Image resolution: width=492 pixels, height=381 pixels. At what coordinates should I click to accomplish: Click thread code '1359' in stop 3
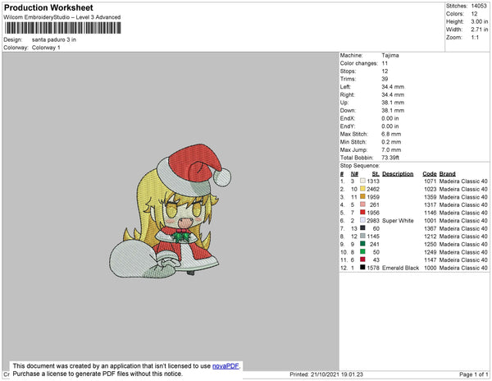(430, 197)
